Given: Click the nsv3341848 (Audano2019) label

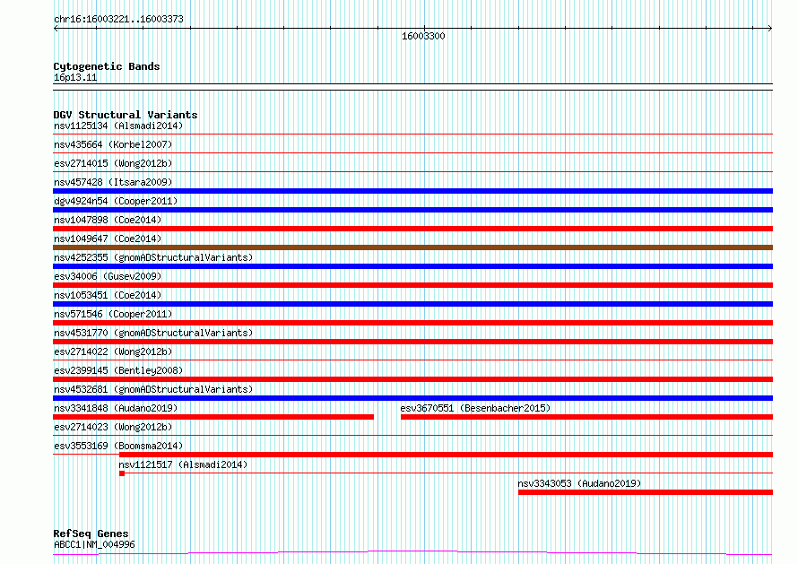Looking at the screenshot, I should (x=116, y=408).
